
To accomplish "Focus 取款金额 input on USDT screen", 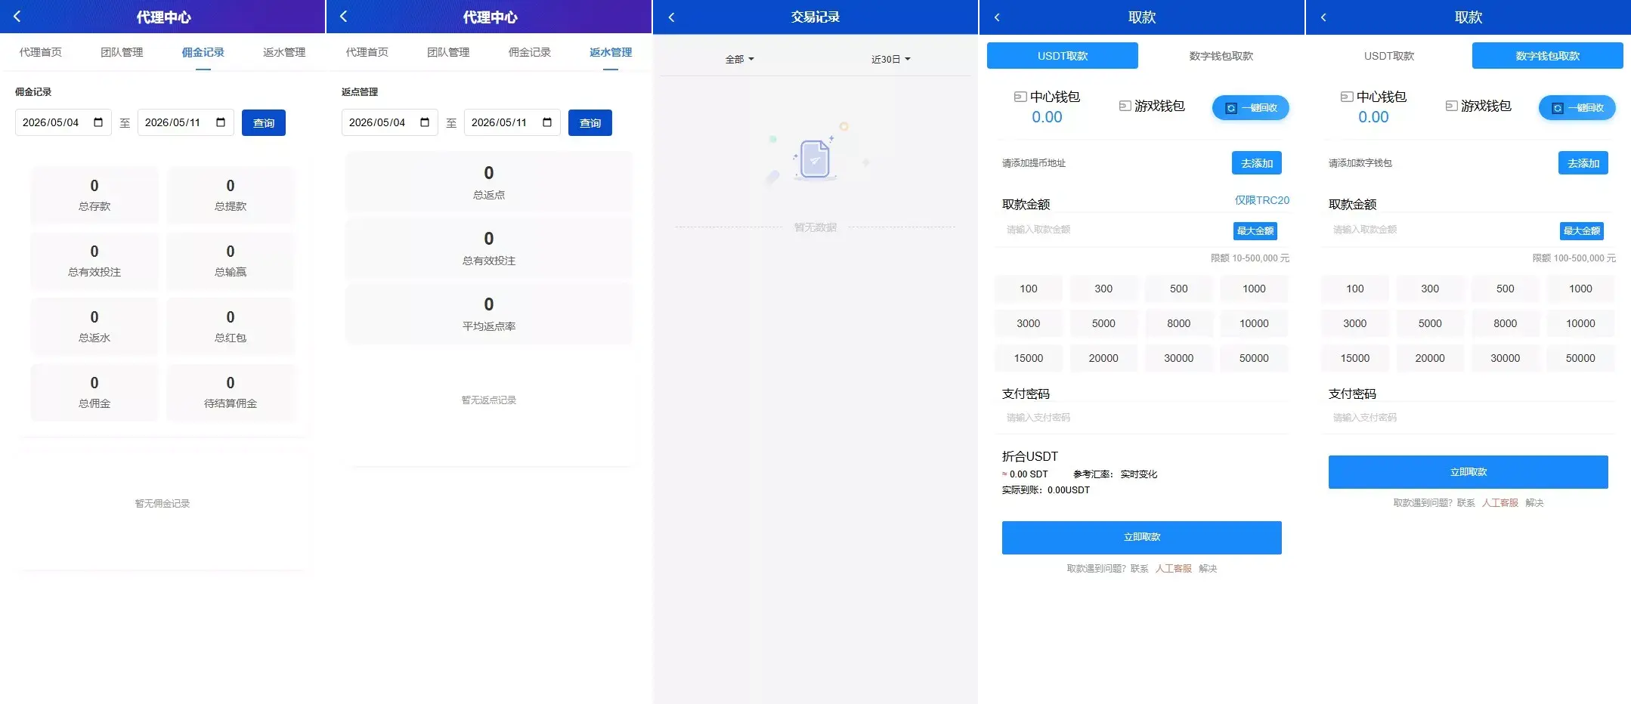I will tap(1115, 230).
